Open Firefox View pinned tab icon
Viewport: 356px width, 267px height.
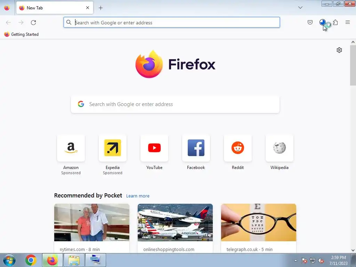(7, 8)
